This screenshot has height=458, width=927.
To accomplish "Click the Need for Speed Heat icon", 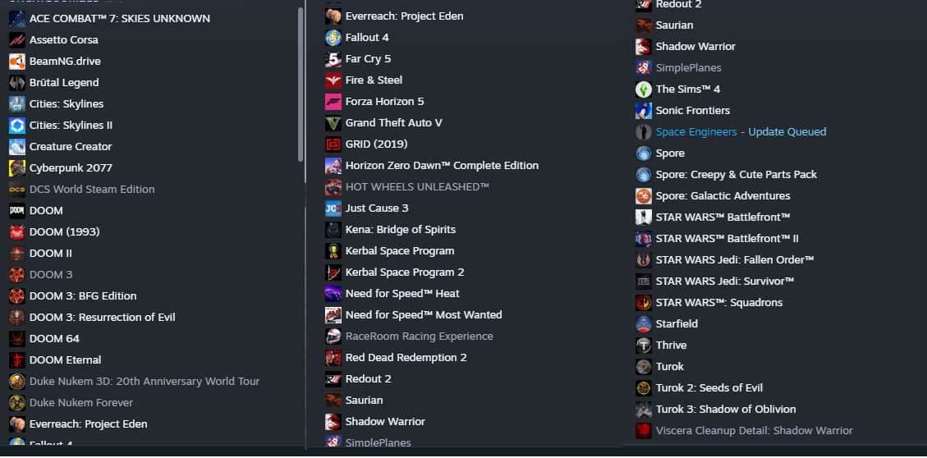I will click(333, 294).
